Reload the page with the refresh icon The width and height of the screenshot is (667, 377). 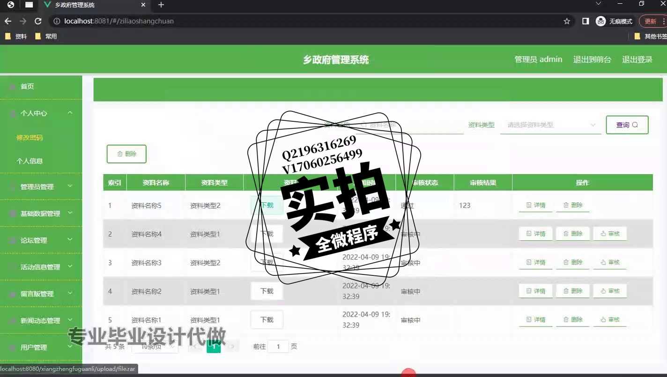pyautogui.click(x=38, y=21)
